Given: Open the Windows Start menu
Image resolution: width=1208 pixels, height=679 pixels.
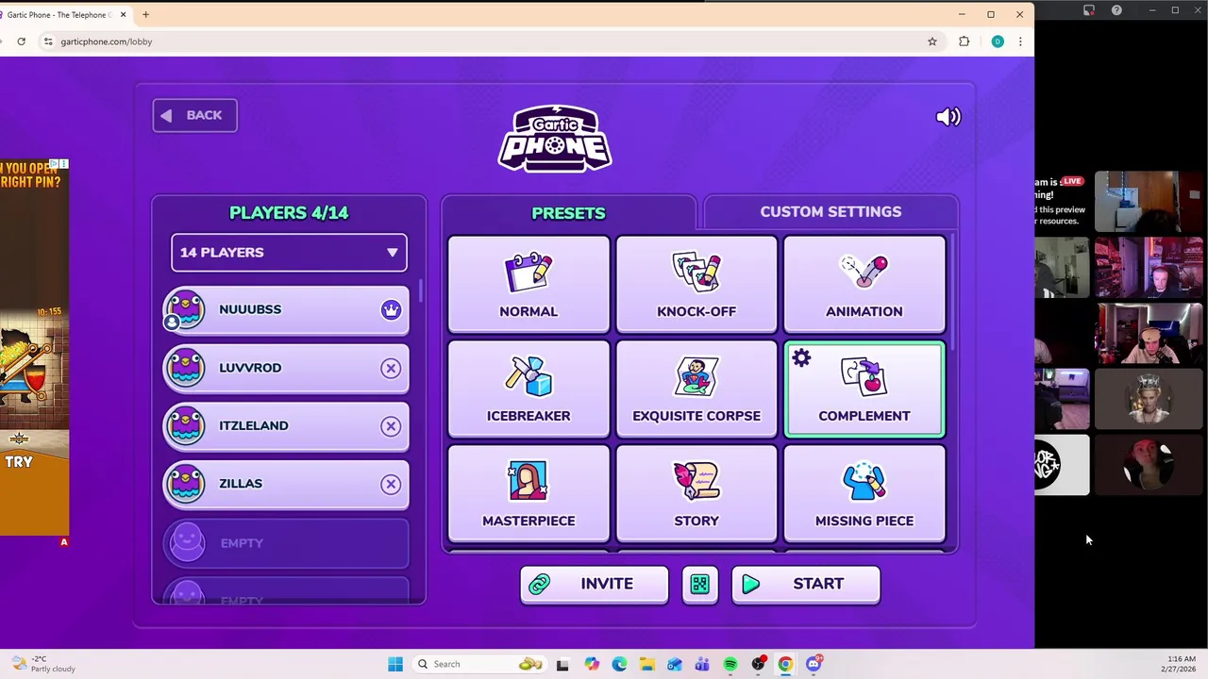Looking at the screenshot, I should coord(395,664).
